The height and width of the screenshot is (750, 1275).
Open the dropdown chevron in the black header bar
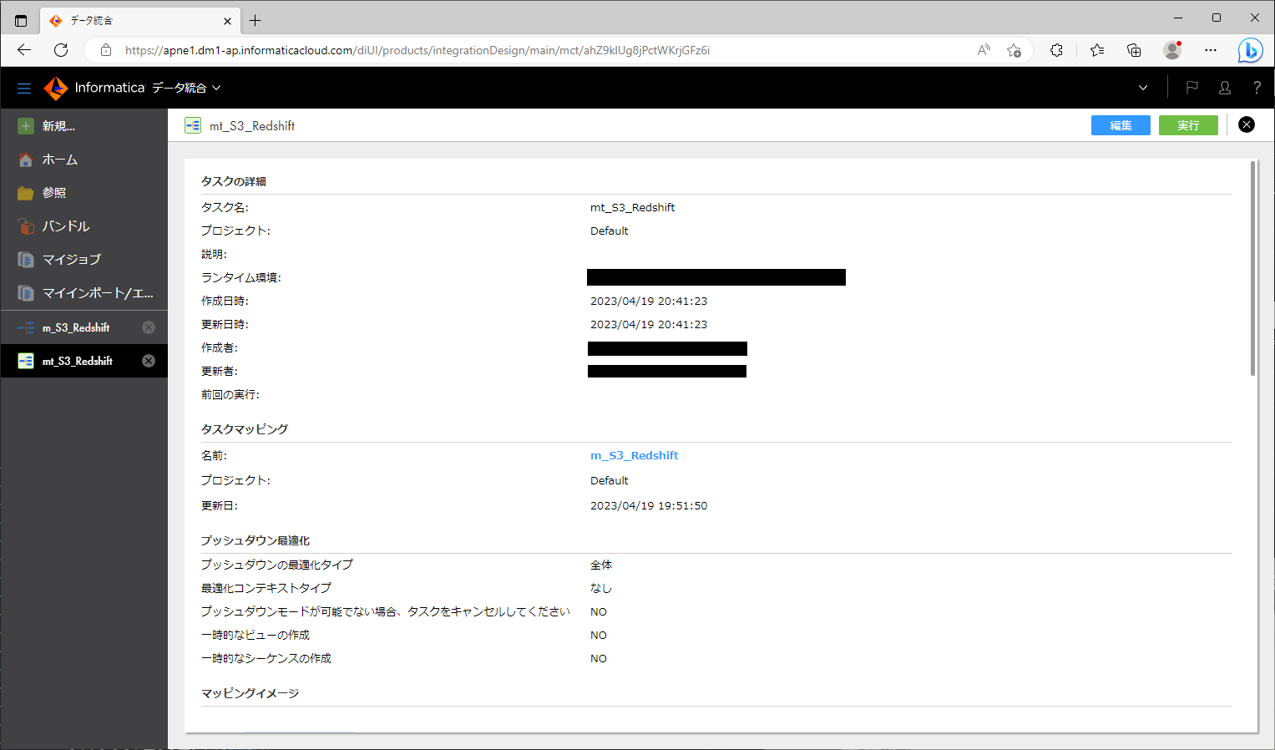[x=1142, y=87]
